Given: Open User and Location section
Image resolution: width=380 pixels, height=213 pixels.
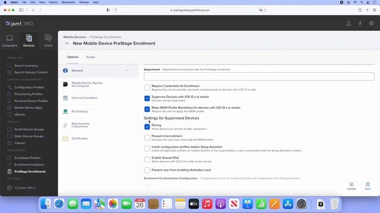Looking at the screenshot, I should (98, 98).
